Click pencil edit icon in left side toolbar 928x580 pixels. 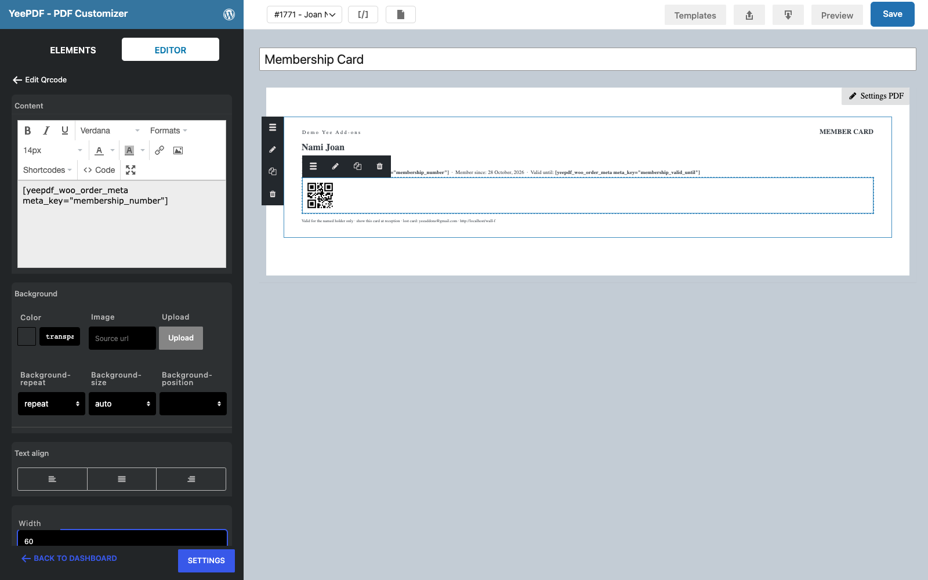273,150
